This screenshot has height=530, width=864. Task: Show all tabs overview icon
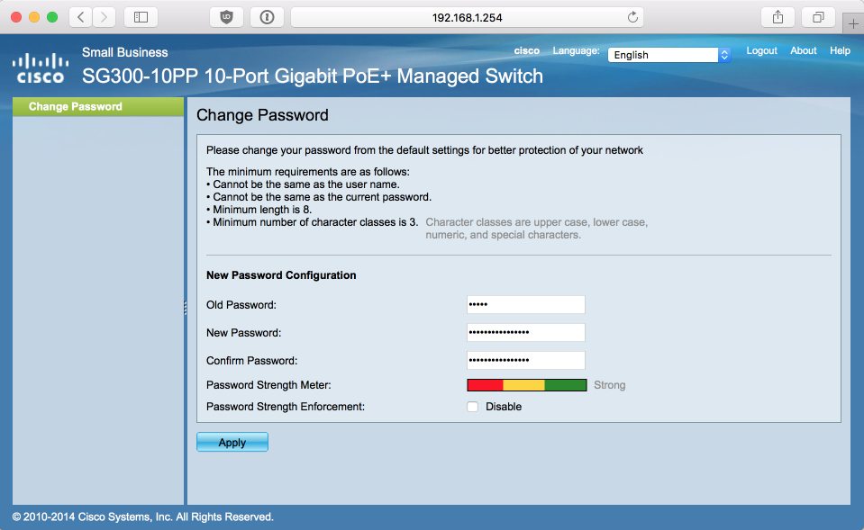(818, 17)
